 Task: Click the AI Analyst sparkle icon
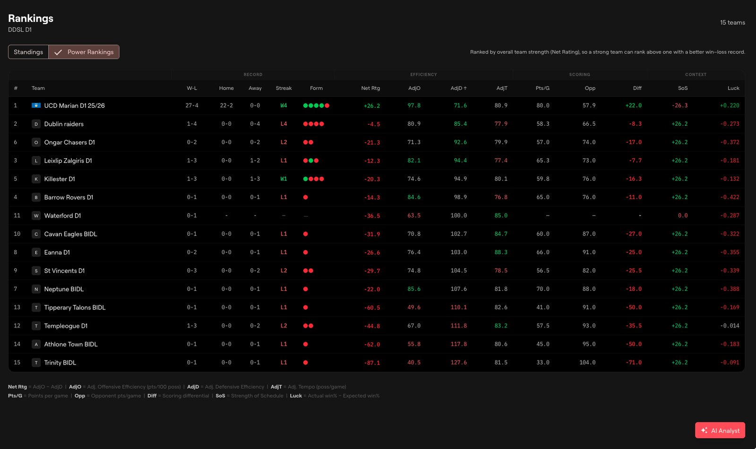(x=704, y=430)
